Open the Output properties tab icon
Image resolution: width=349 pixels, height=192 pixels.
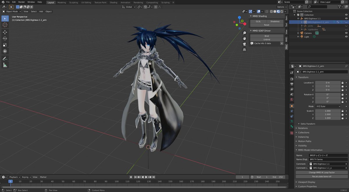(x=292, y=84)
